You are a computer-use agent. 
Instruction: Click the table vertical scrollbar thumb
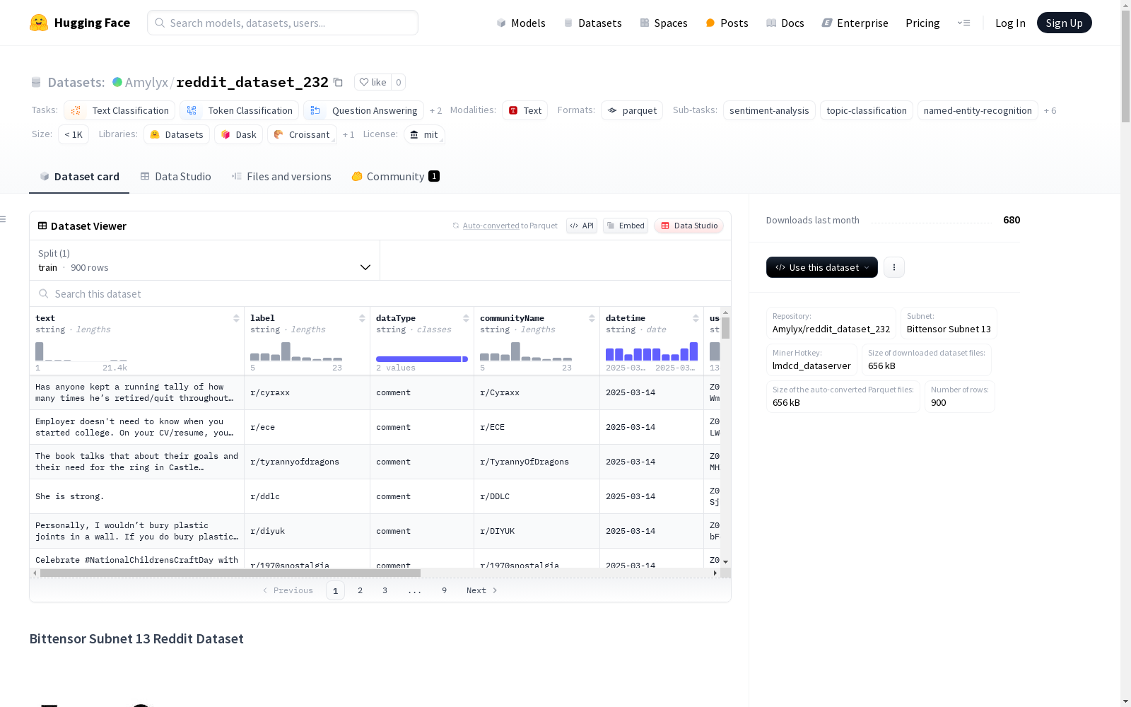click(725, 328)
